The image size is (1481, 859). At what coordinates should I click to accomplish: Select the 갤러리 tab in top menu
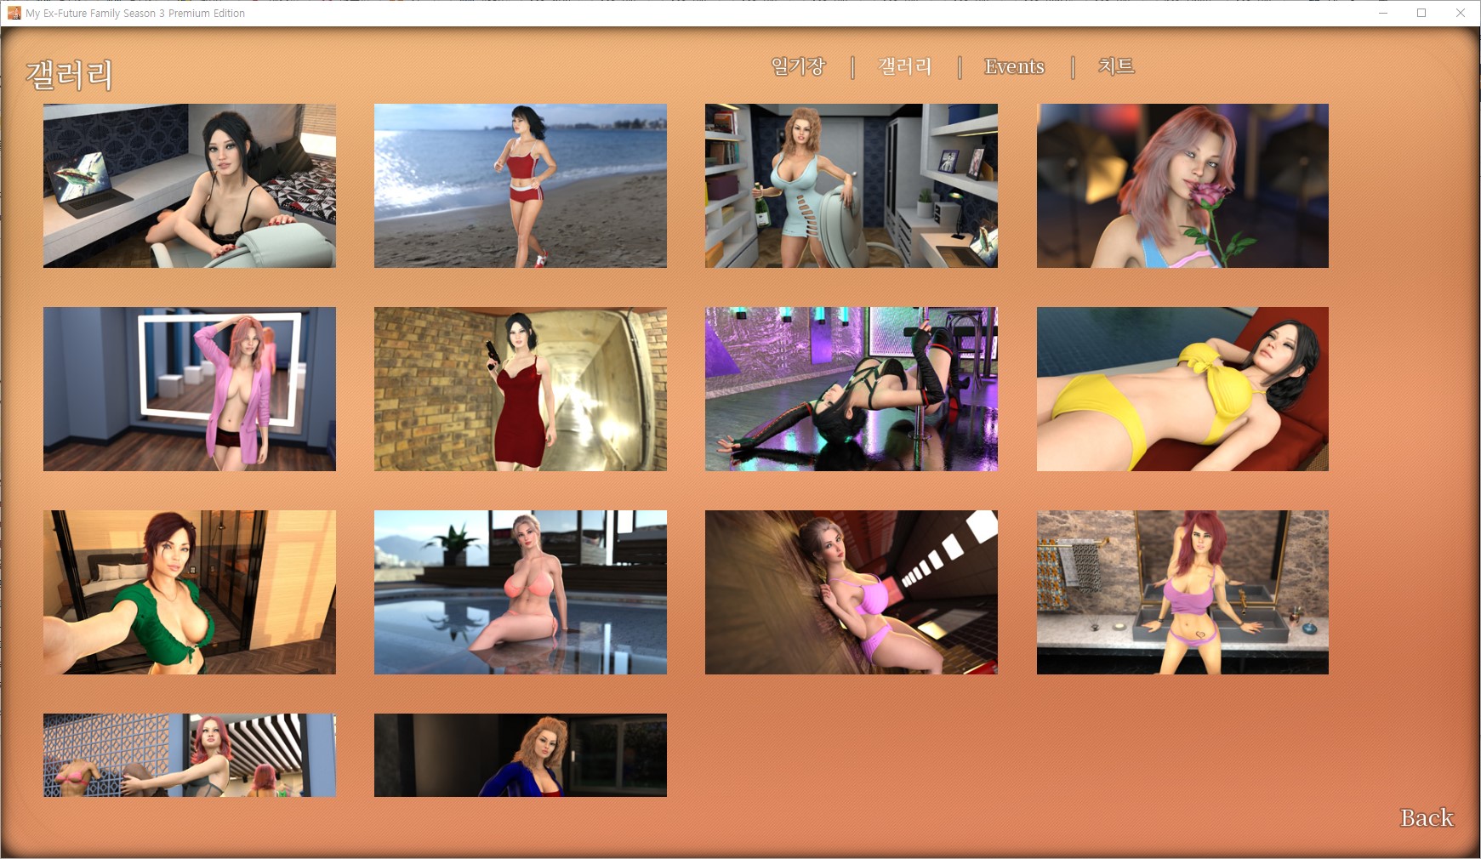point(905,66)
